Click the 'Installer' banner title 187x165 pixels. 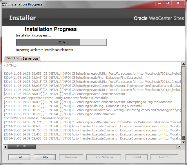pos(23,18)
